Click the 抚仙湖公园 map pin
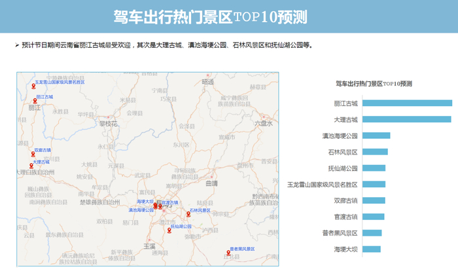The height and width of the screenshot is (275, 458). pos(169,230)
